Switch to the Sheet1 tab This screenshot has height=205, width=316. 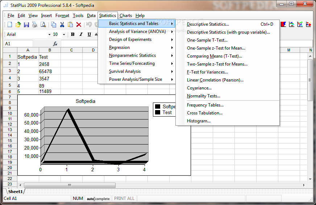(15, 192)
